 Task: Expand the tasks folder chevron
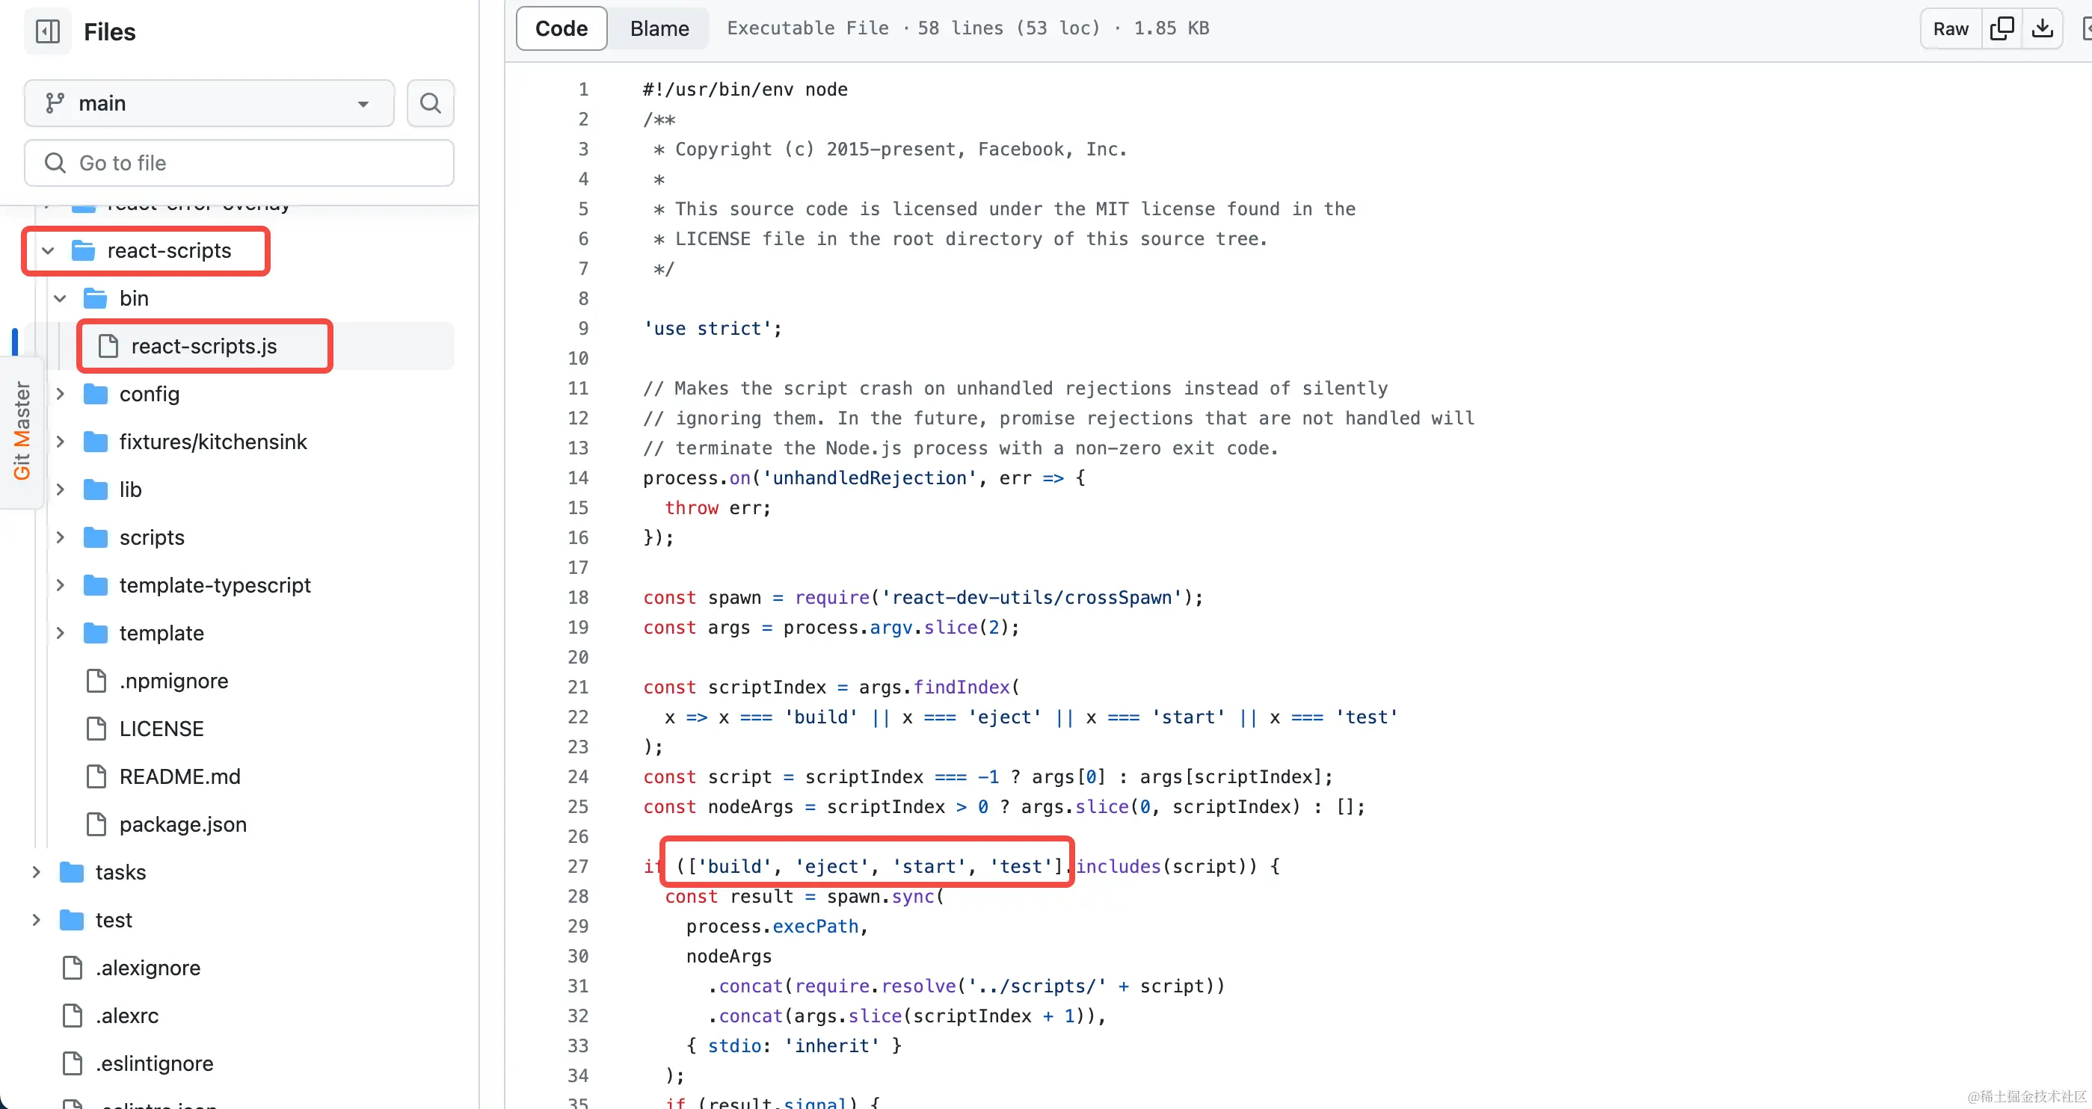[36, 872]
